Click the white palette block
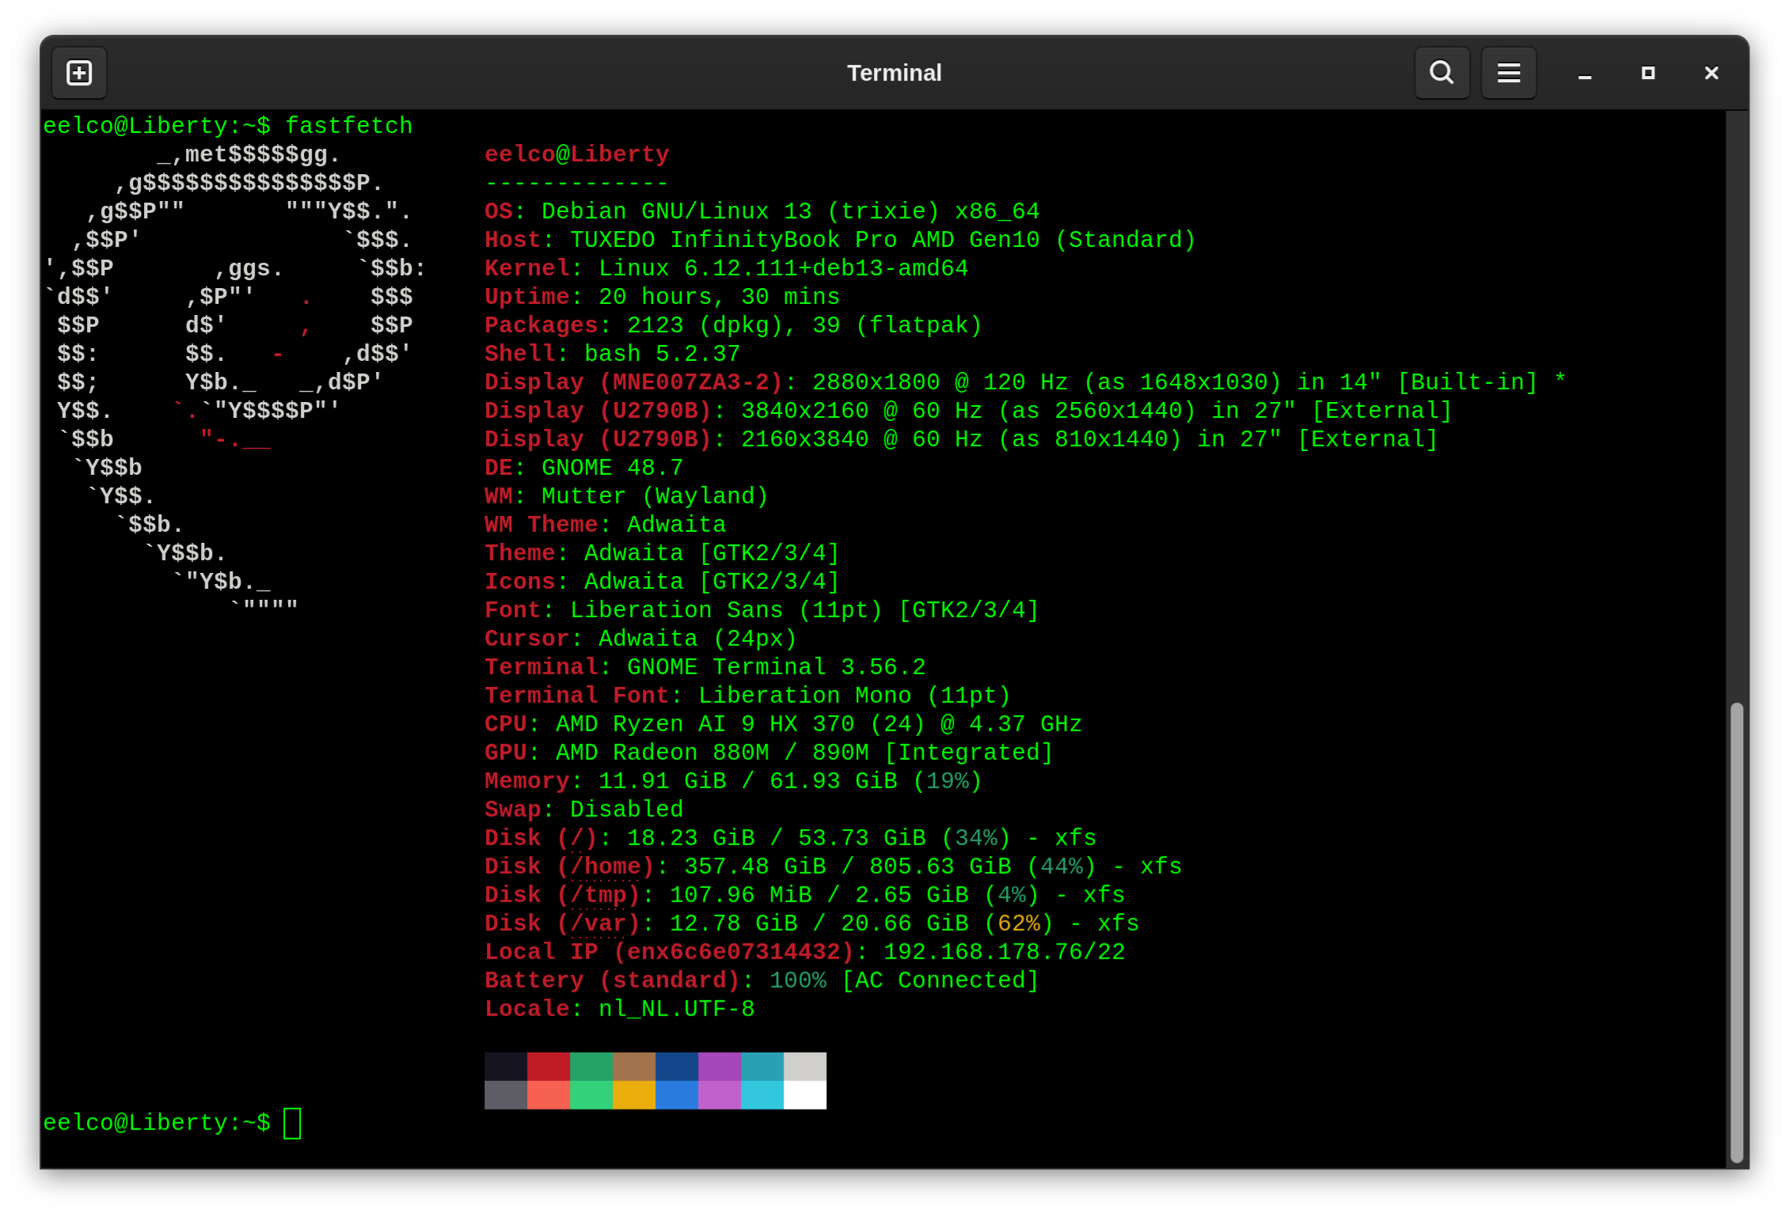Image resolution: width=1789 pixels, height=1214 pixels. (805, 1094)
